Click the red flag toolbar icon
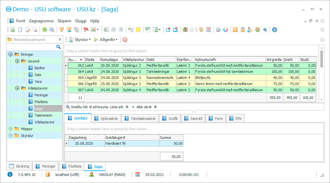 [86, 30]
